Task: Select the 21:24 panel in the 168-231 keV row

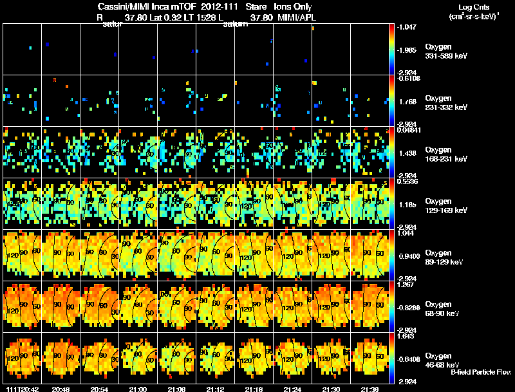Action: pyautogui.click(x=293, y=153)
